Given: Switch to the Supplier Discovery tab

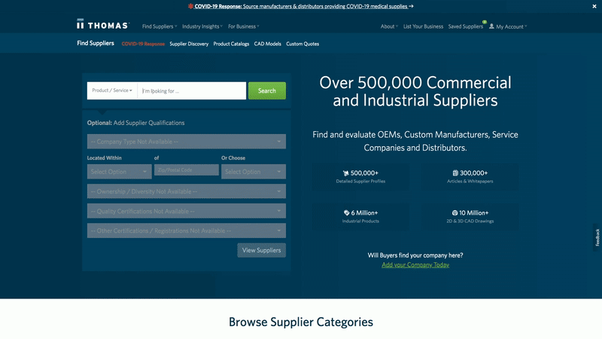Looking at the screenshot, I should tap(189, 44).
